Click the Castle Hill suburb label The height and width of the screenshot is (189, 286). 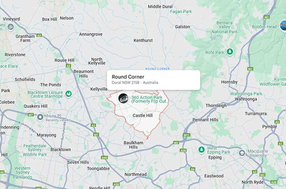143,116
